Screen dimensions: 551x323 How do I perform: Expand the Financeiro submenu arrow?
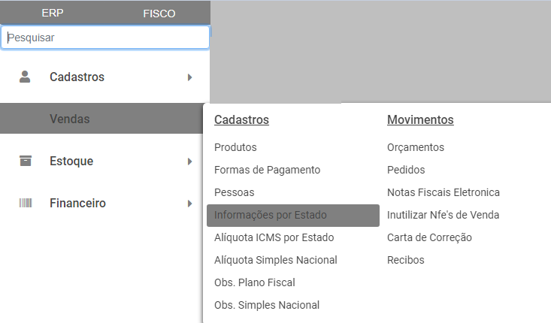(190, 204)
